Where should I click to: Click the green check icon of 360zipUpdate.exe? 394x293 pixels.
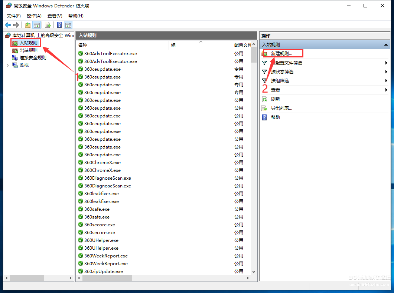[81, 271]
